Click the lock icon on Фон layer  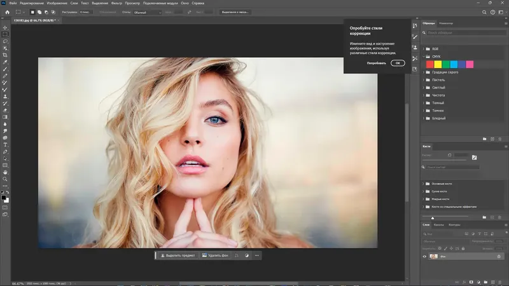[499, 256]
